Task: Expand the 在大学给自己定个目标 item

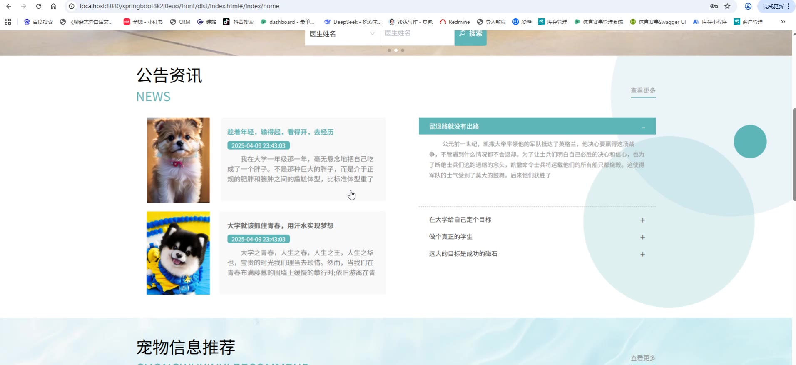Action: (x=642, y=220)
